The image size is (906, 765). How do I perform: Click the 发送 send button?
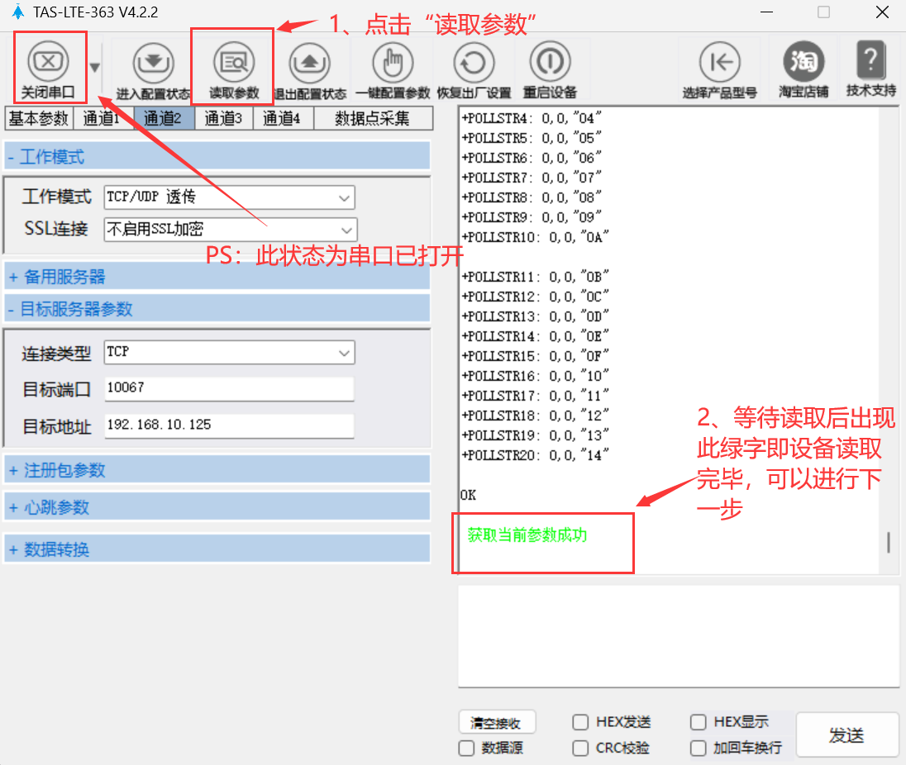pyautogui.click(x=846, y=735)
